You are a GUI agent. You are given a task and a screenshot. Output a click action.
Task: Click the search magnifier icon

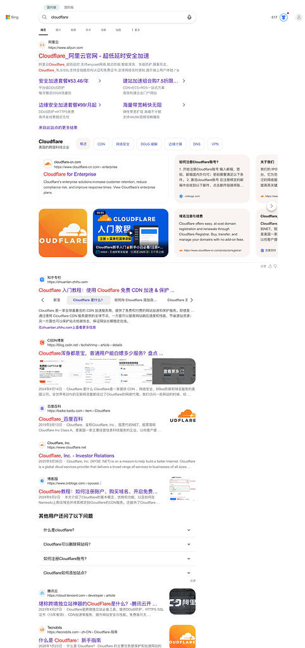click(x=44, y=17)
